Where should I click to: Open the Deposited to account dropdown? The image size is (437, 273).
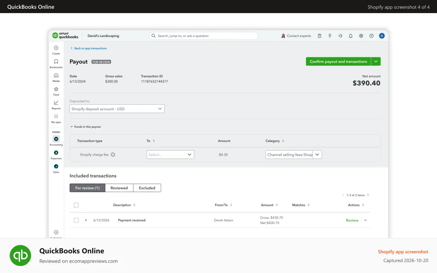tap(117, 109)
